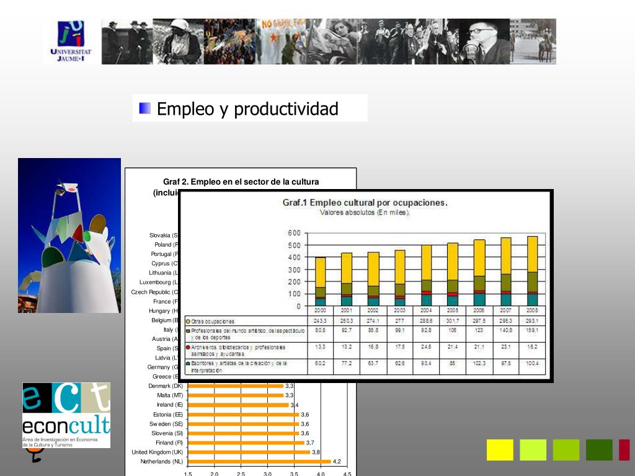635x476 pixels.
Task: Select the Netherlands (NL) bar labeled 4,2
Action: [259, 462]
